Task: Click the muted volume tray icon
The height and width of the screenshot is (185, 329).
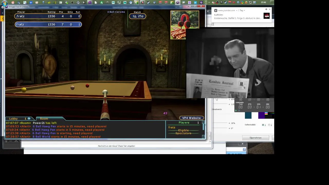Action: point(213,3)
